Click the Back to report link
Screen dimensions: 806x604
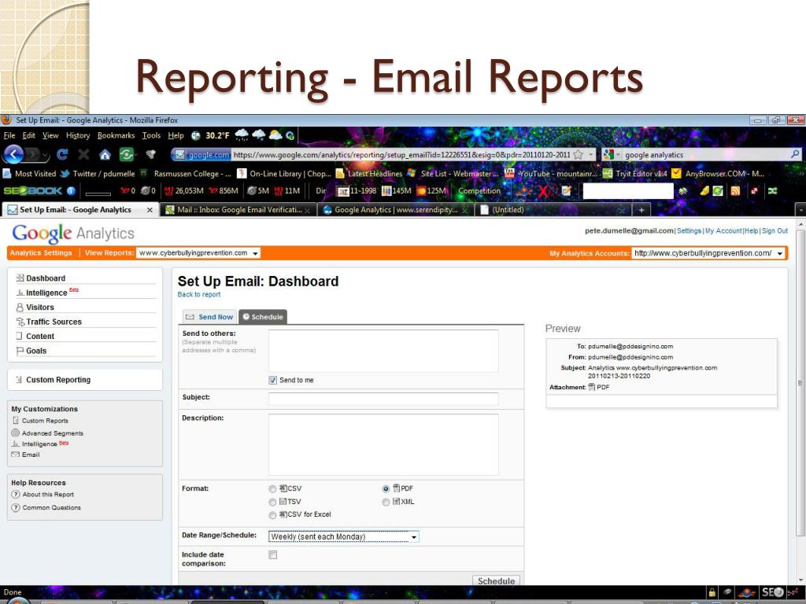click(x=199, y=294)
